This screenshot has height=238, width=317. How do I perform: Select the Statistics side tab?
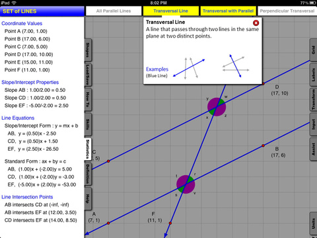pos(88,149)
